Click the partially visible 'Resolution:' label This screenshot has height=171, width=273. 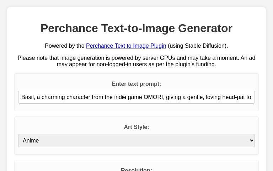click(136, 170)
